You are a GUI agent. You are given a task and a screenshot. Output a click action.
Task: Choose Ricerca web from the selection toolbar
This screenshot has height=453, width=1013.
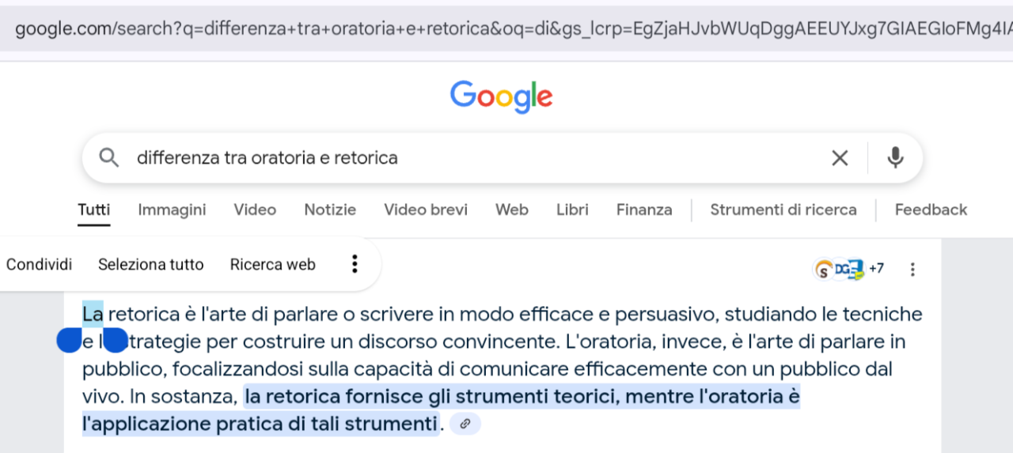coord(273,265)
